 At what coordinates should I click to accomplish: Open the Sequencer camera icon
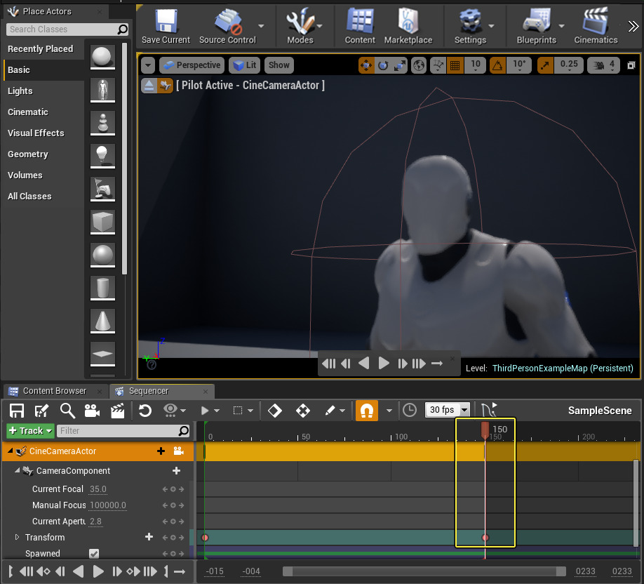(x=93, y=411)
